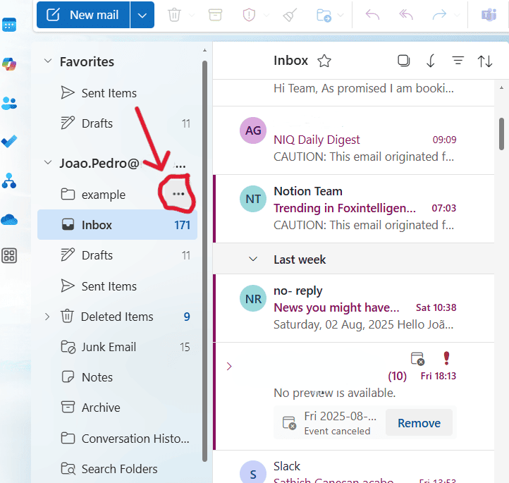This screenshot has width=509, height=483.
Task: Open the Filter icon in Inbox header
Action: click(x=458, y=61)
